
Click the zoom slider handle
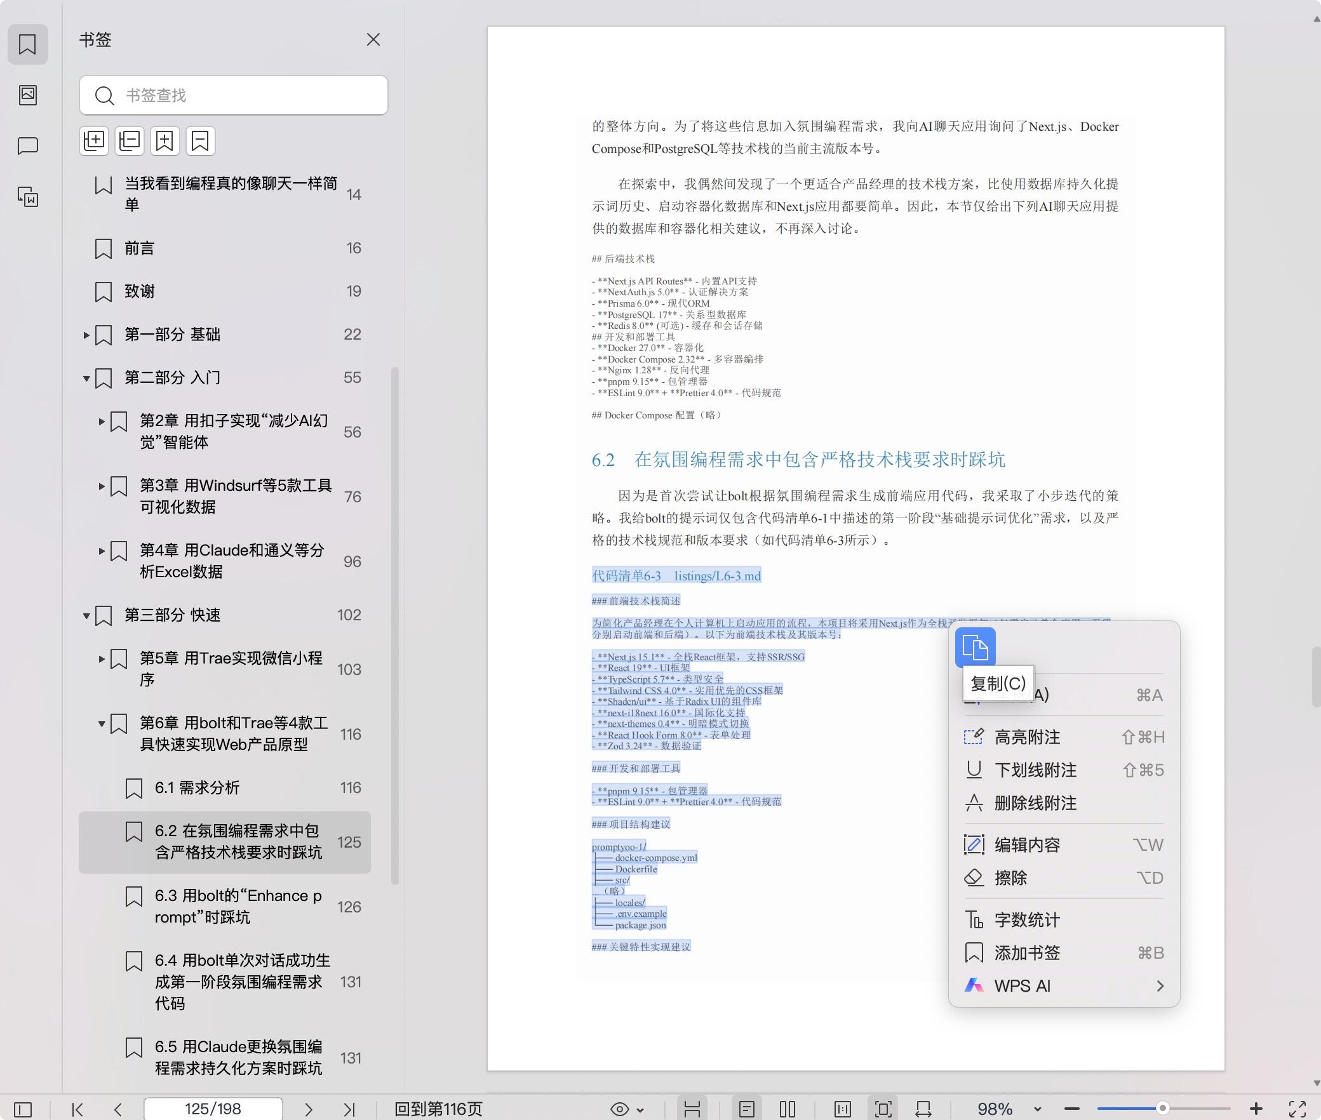[1162, 1109]
